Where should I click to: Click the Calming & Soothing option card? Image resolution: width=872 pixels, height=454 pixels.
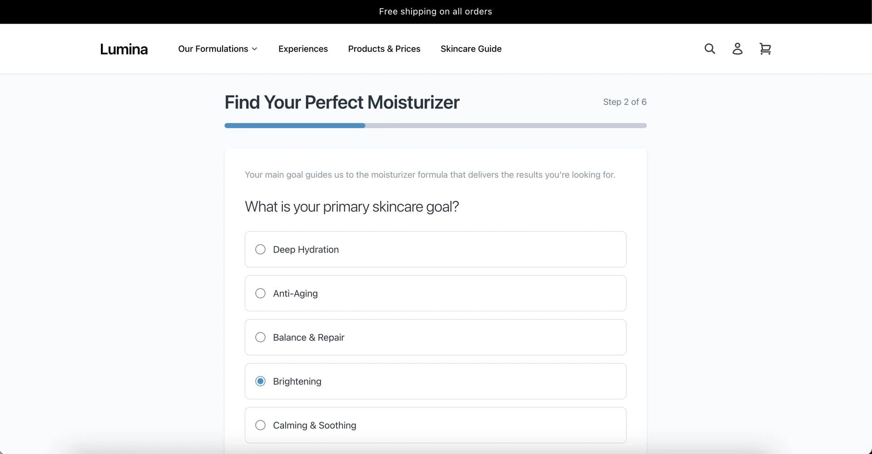coord(436,425)
